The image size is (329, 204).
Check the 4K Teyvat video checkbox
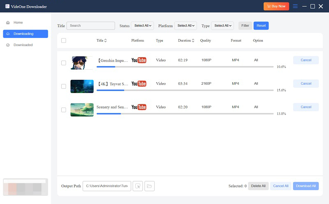[x=63, y=86]
